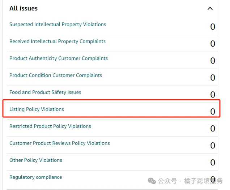Image resolution: width=230 pixels, height=190 pixels.
Task: Open Suspected Intellectual Property Violations
Action: tap(57, 25)
